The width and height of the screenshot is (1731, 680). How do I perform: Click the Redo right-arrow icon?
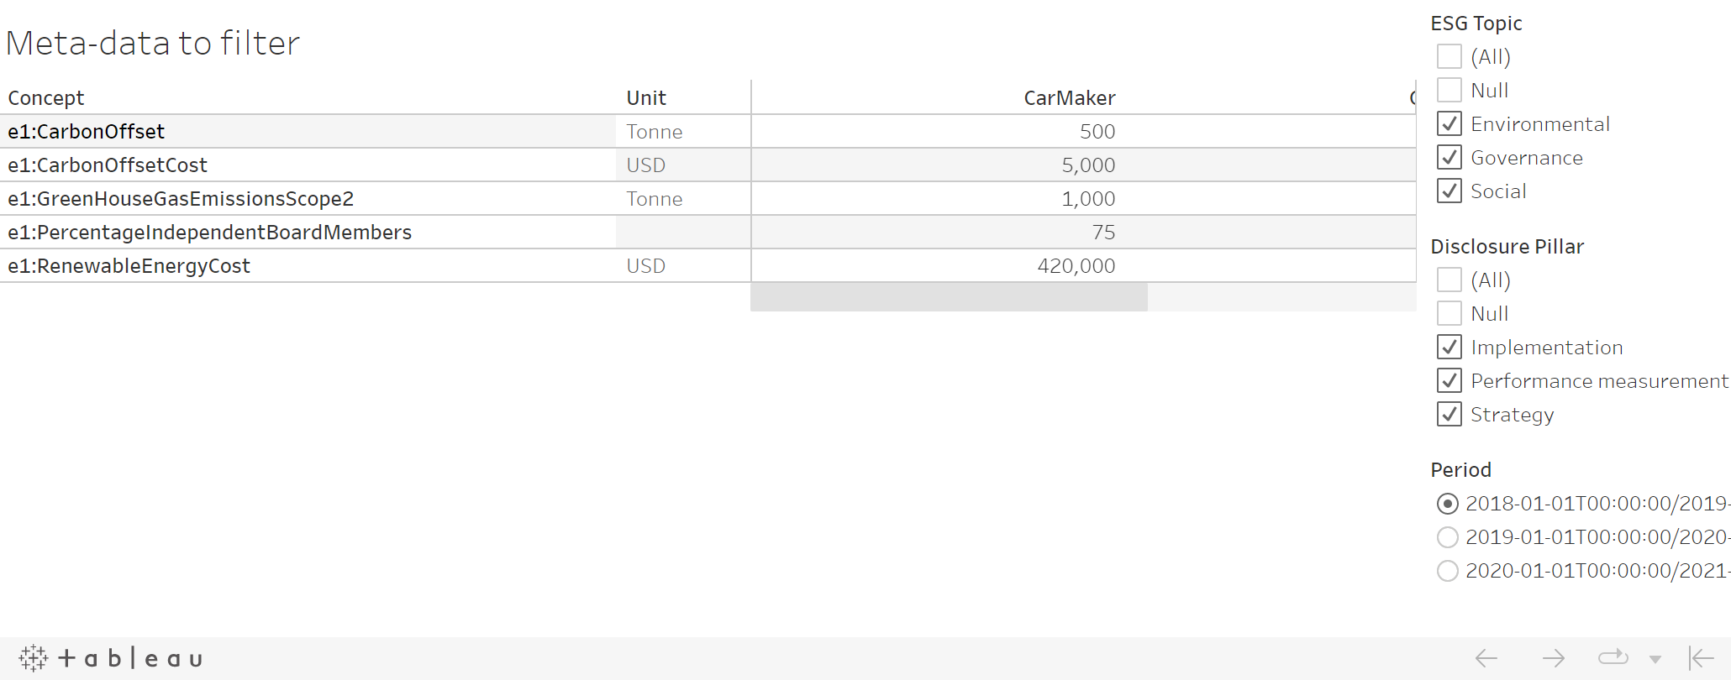coord(1553,658)
